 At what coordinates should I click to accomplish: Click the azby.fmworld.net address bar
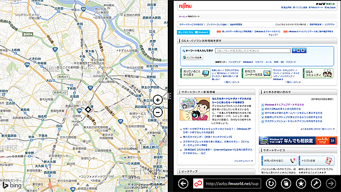click(x=232, y=184)
